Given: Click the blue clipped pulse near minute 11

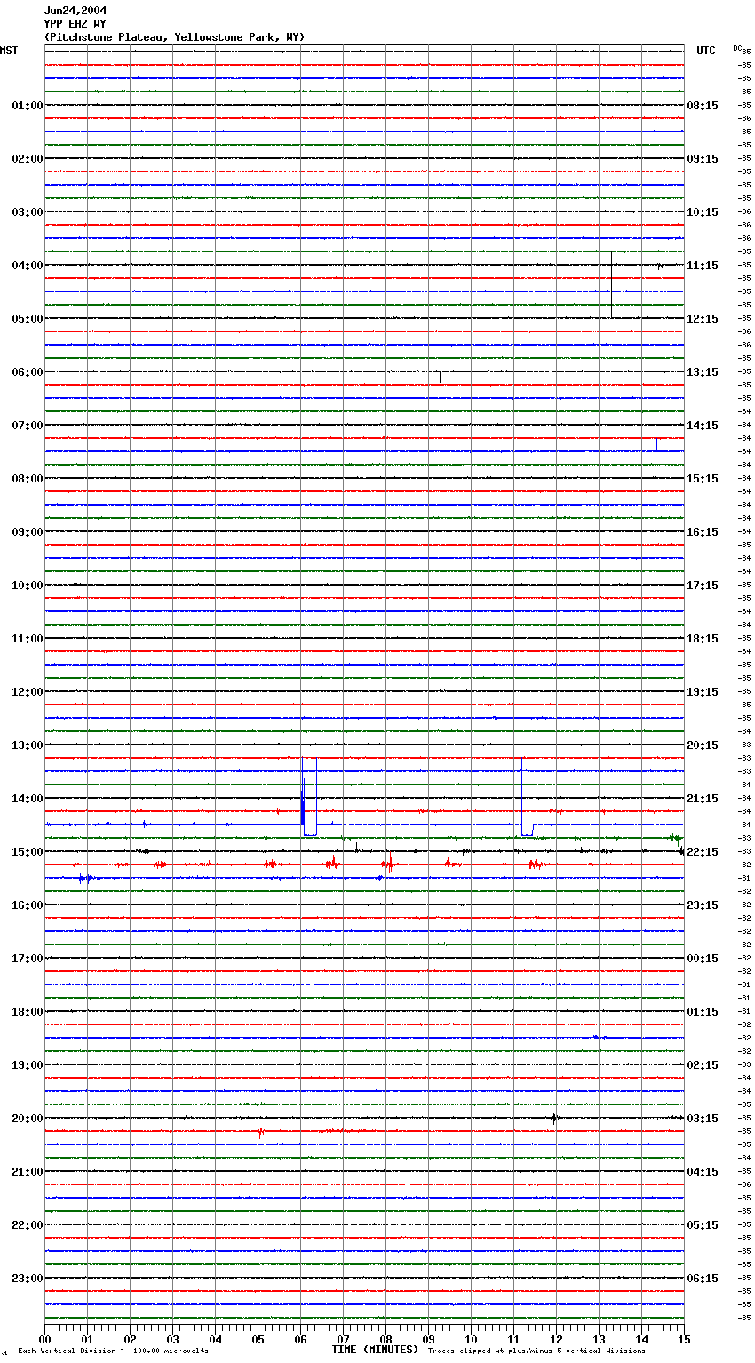Looking at the screenshot, I should coord(527,797).
